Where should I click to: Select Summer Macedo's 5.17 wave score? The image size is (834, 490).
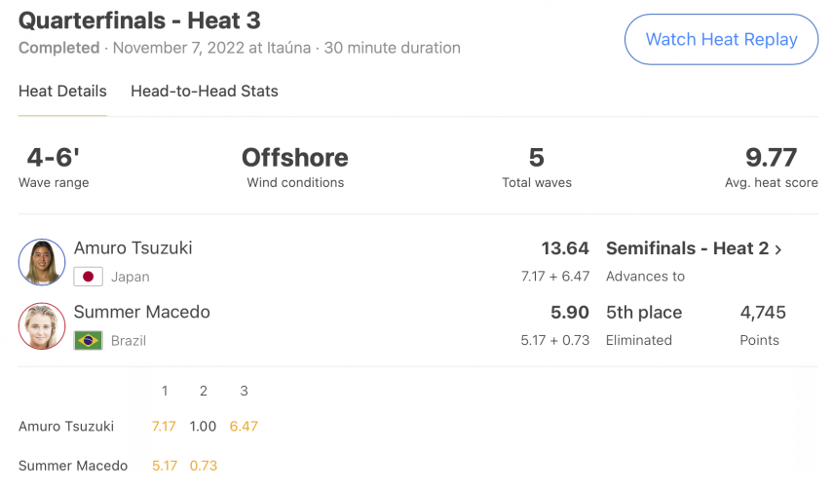pyautogui.click(x=165, y=466)
